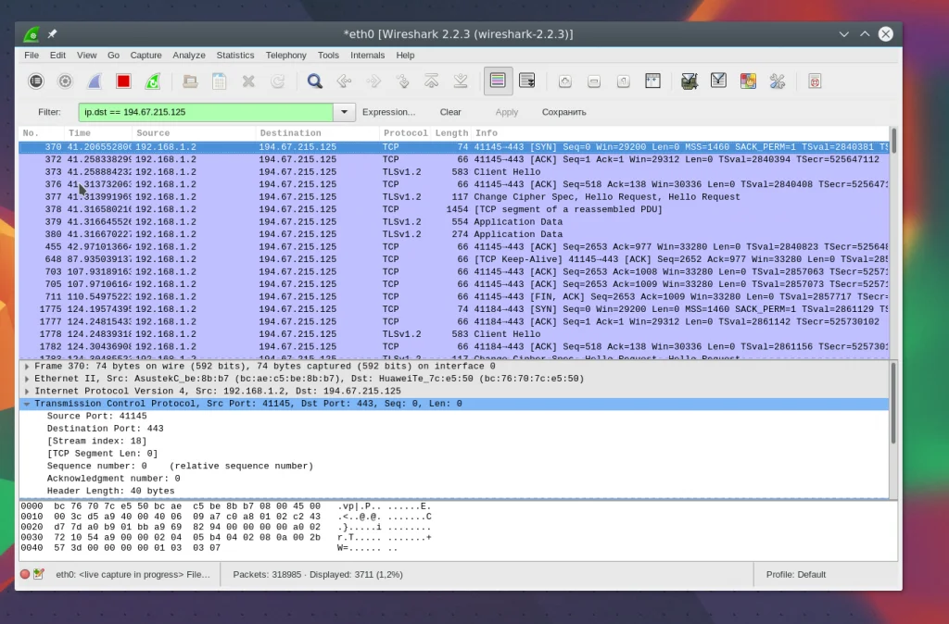Click the Find Packet magnifier icon
949x624 pixels.
tap(315, 81)
